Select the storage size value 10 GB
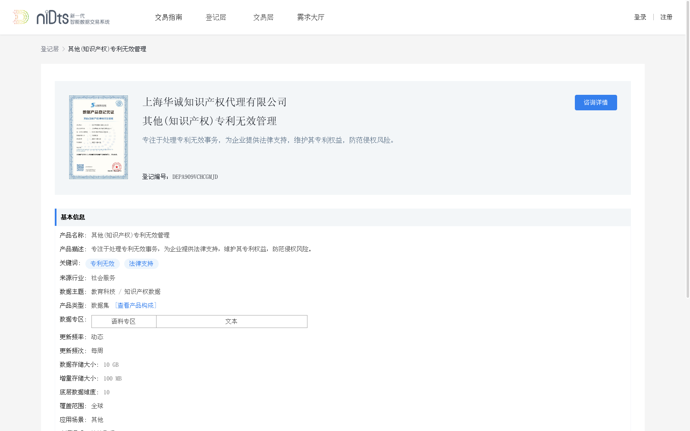Image resolution: width=690 pixels, height=431 pixels. (111, 365)
